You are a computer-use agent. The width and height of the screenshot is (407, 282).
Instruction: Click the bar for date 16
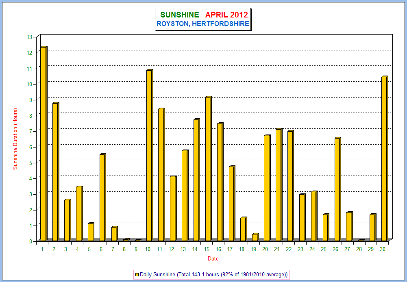click(220, 182)
